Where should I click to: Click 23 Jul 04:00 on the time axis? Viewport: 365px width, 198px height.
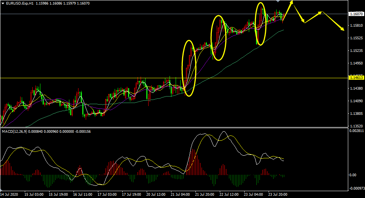[253, 194]
